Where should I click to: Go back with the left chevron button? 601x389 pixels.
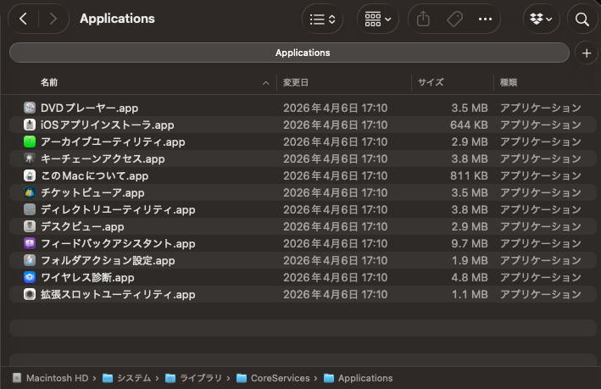tap(24, 19)
